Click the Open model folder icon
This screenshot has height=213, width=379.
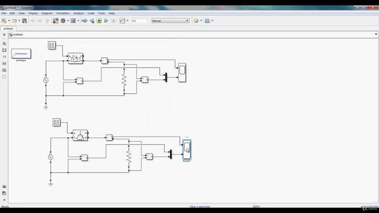tap(14, 21)
